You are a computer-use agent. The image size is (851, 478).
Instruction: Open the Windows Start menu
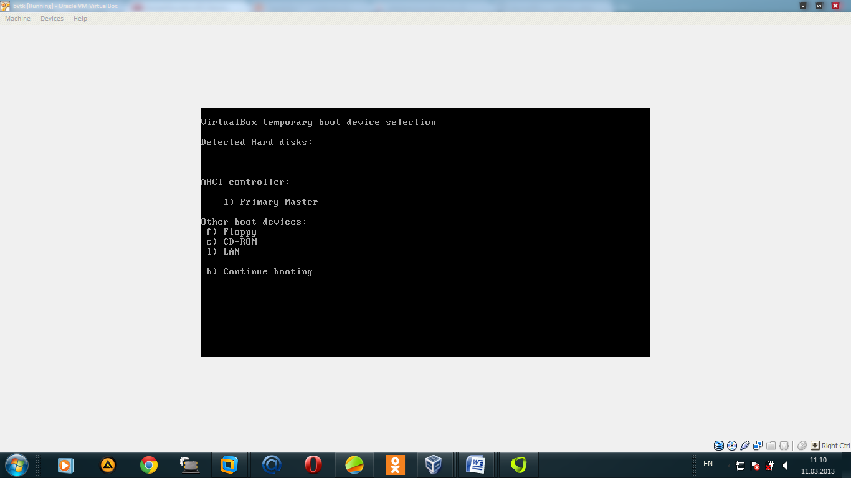pyautogui.click(x=16, y=465)
